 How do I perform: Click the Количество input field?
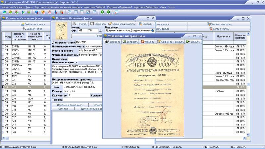(x=79, y=95)
